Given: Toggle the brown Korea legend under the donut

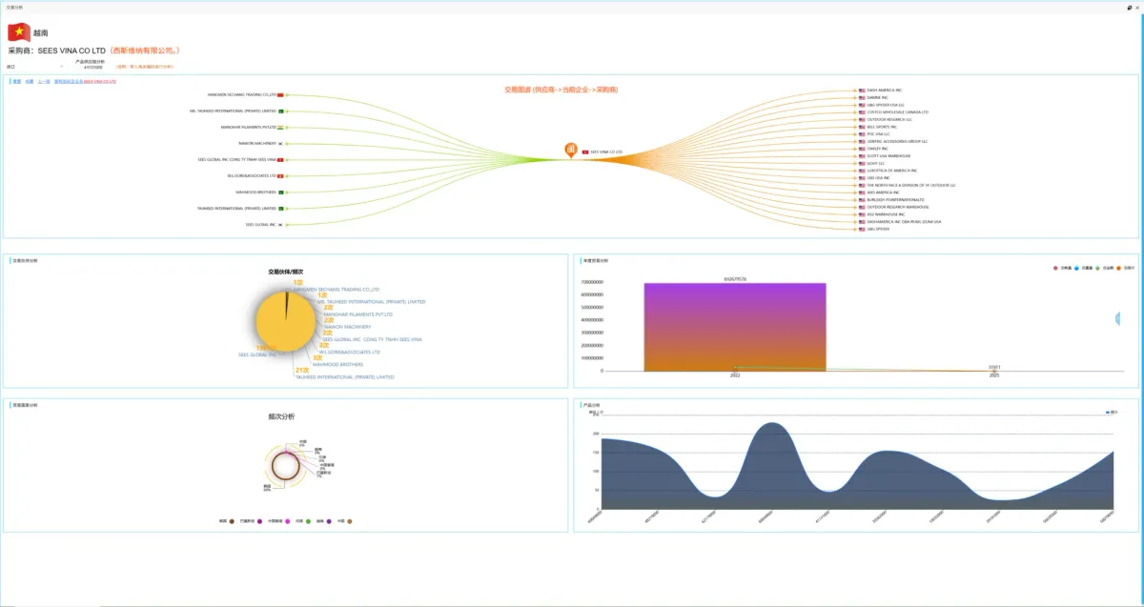Looking at the screenshot, I should tap(226, 521).
